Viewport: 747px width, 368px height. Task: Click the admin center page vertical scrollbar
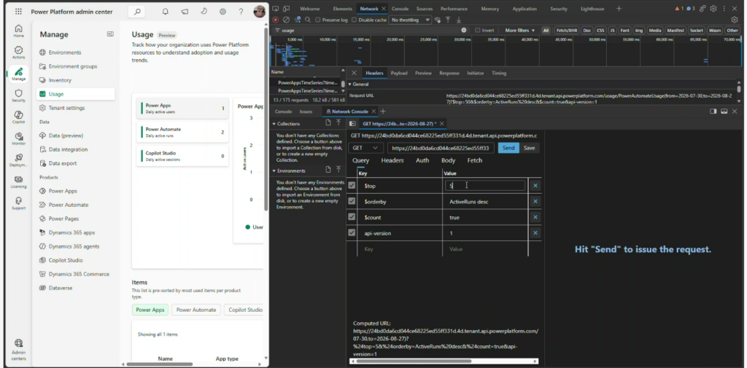266,119
